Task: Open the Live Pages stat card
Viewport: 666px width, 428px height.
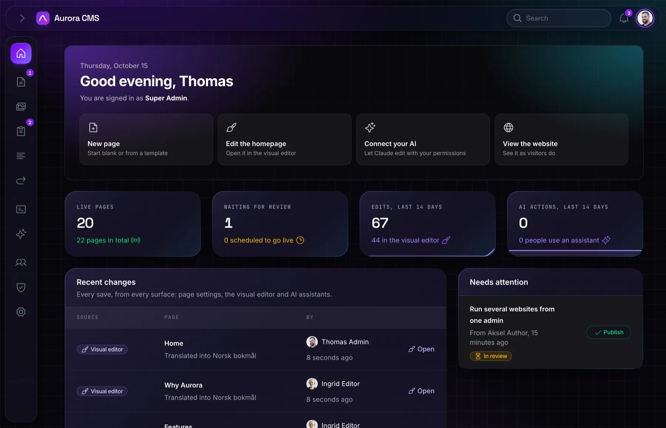Action: 133,224
